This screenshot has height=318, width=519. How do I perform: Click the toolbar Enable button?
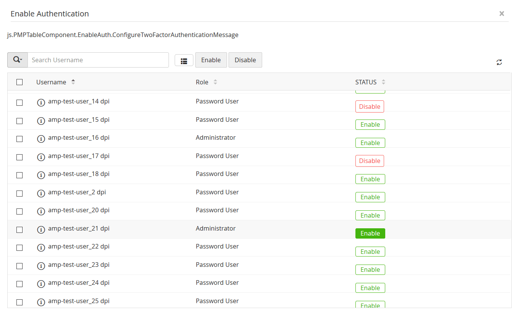[211, 60]
